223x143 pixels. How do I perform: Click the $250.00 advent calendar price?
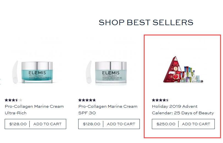(x=166, y=124)
